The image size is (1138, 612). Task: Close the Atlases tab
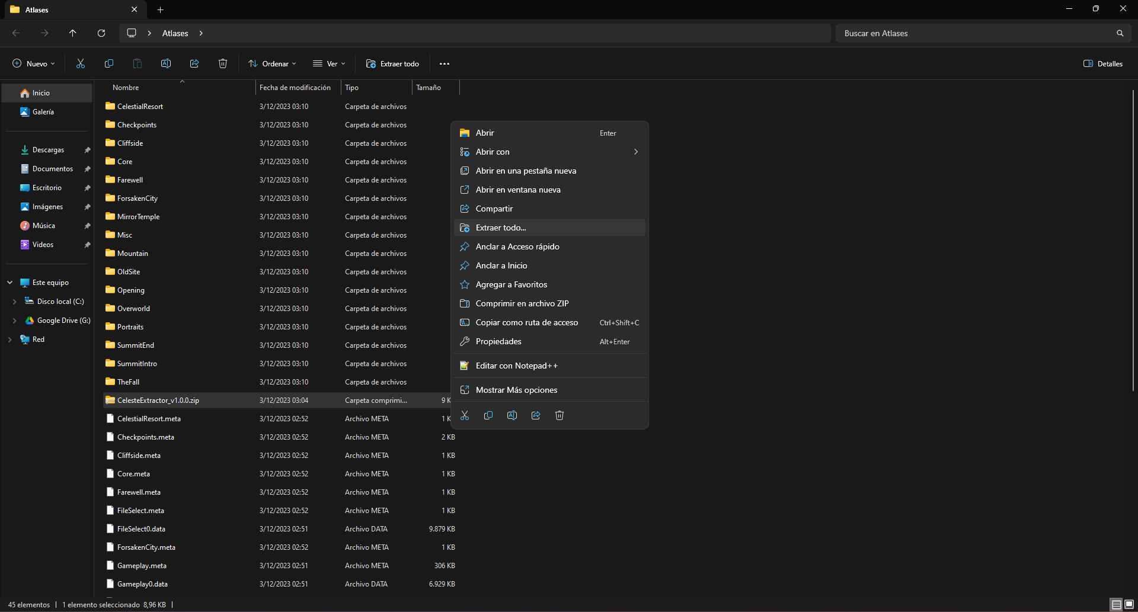pos(134,9)
